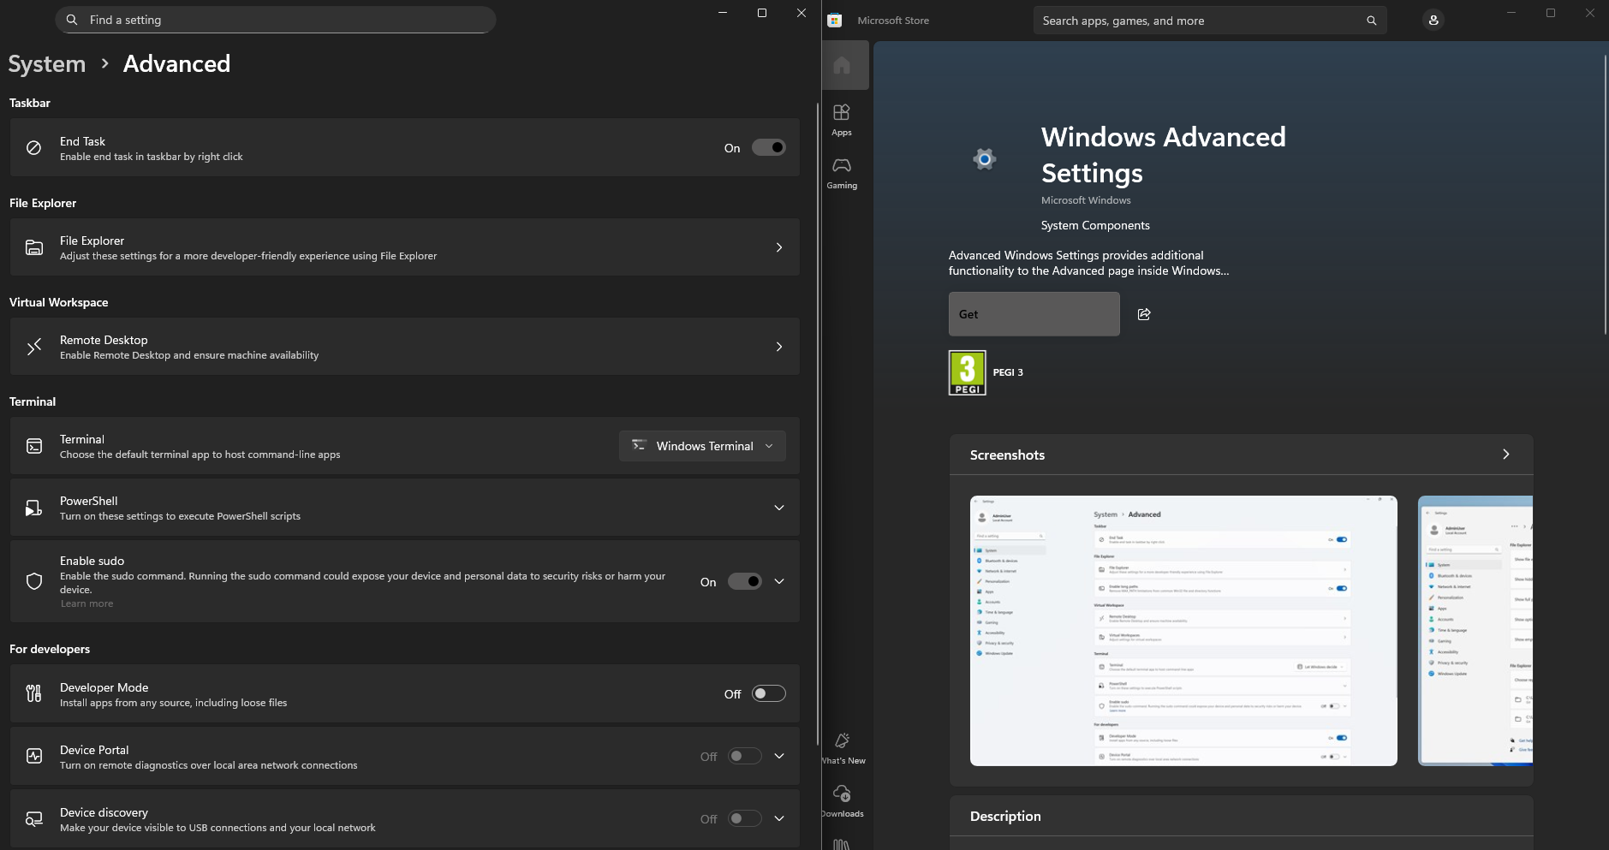The image size is (1609, 850).
Task: Toggle the Device discovery switch
Action: 745,818
